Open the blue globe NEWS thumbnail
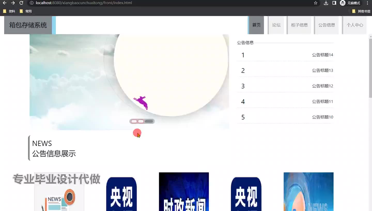Image resolution: width=372 pixels, height=211 pixels. [x=308, y=192]
